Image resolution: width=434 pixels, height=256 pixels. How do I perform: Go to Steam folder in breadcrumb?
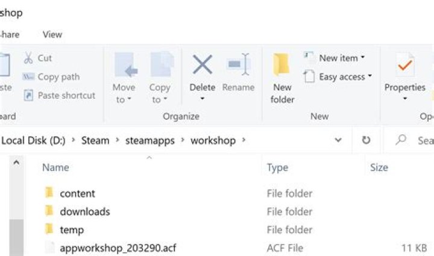point(95,140)
